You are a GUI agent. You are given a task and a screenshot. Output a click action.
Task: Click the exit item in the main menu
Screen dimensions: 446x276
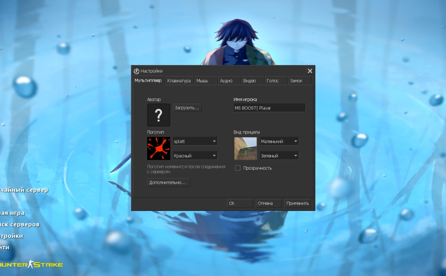click(4, 248)
